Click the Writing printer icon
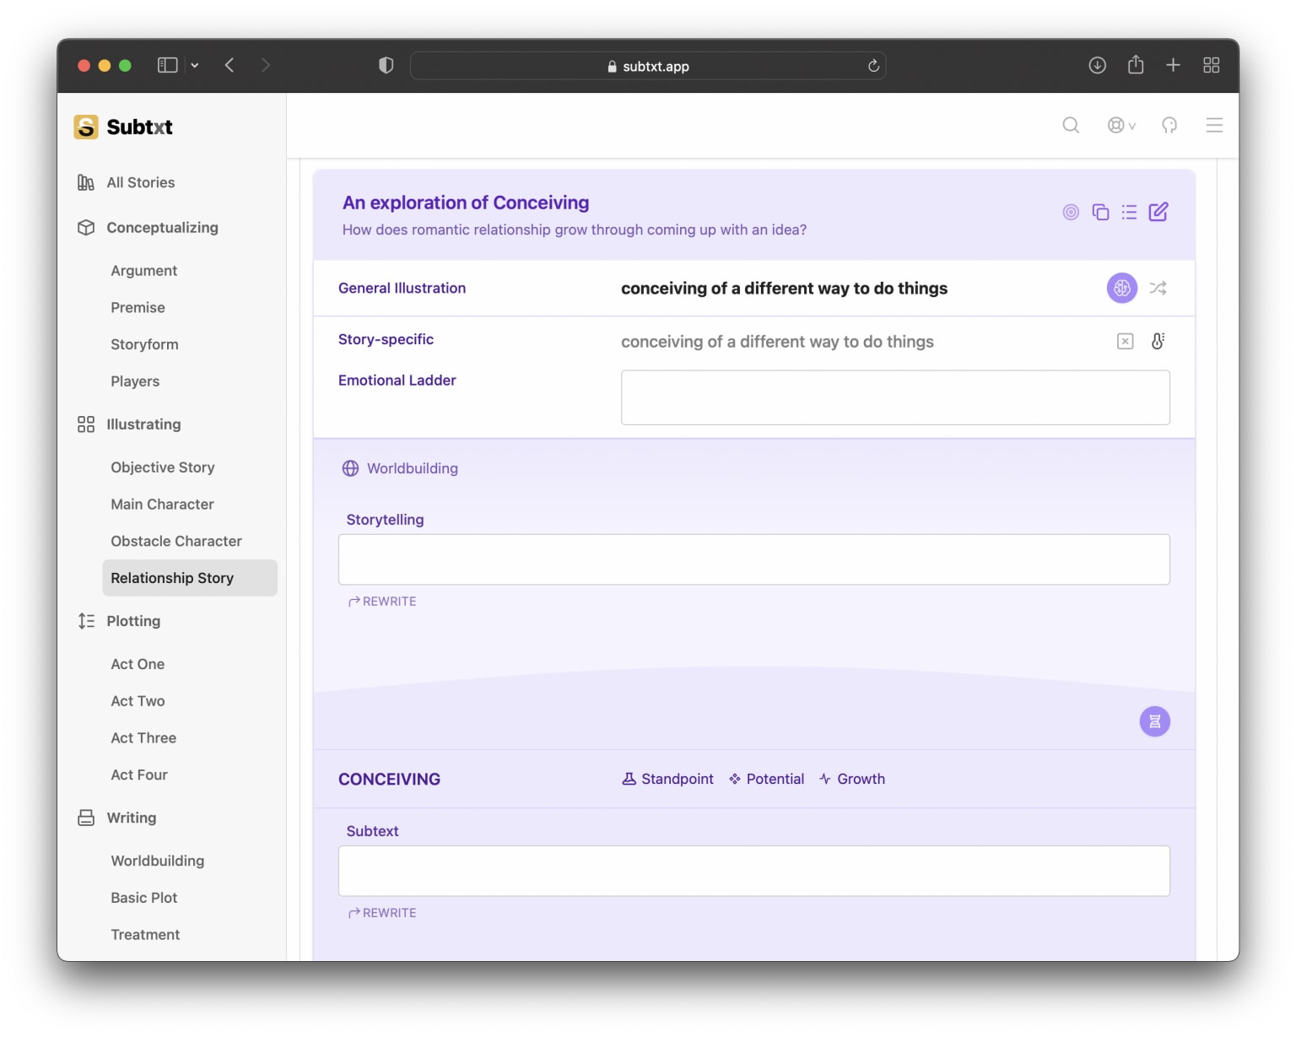Image resolution: width=1296 pixels, height=1037 pixels. (x=86, y=818)
